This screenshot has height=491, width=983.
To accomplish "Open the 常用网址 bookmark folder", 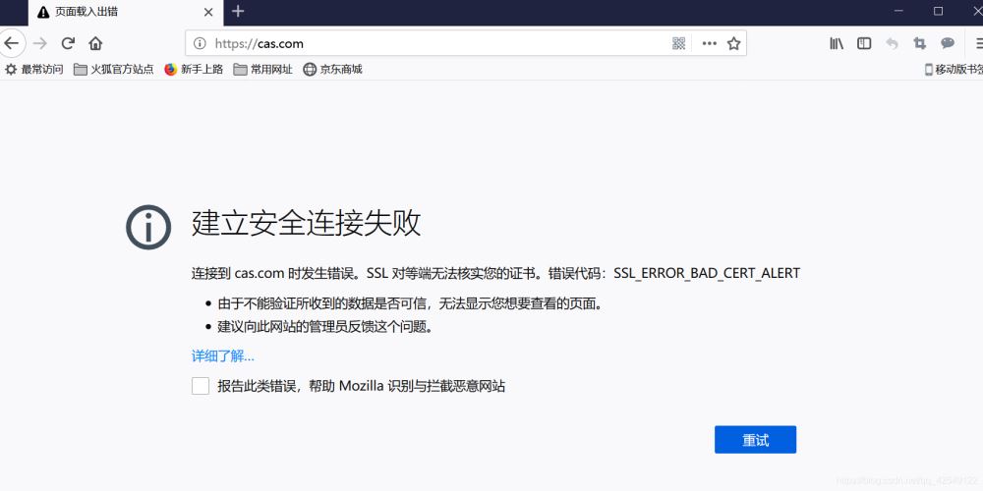I will 263,69.
